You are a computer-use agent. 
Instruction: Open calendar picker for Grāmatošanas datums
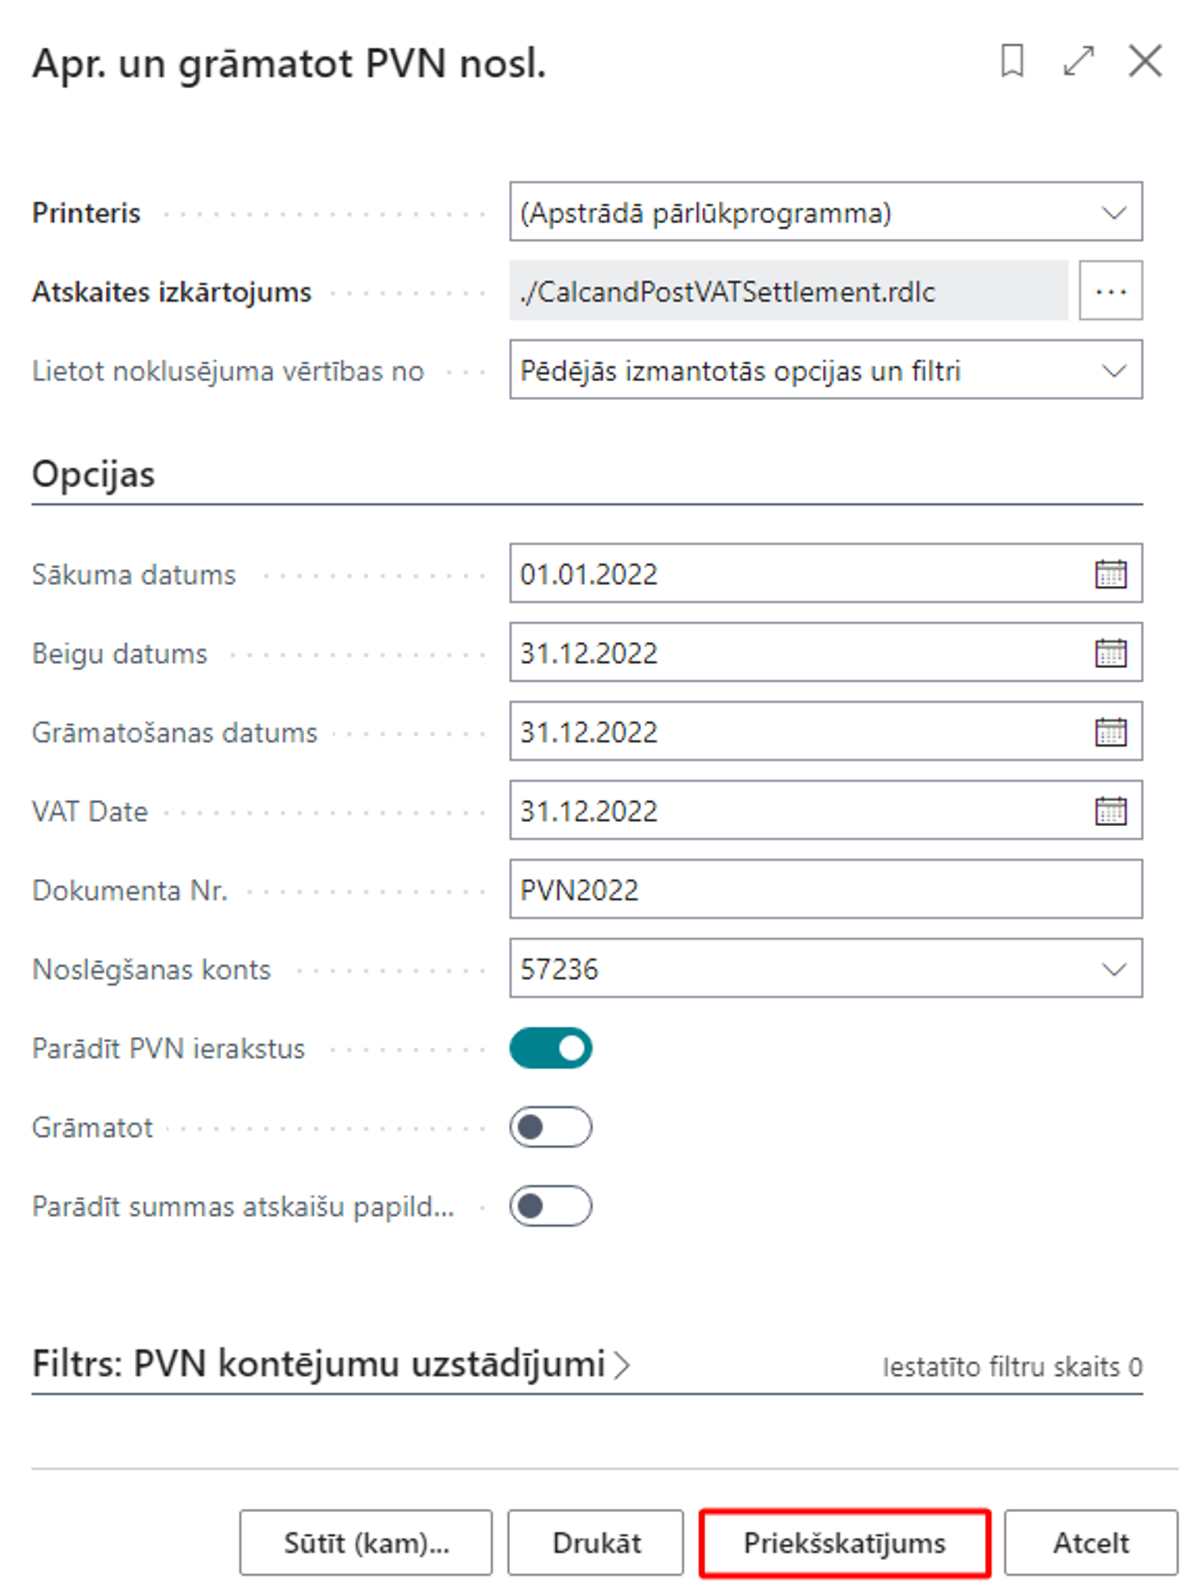[x=1110, y=732]
